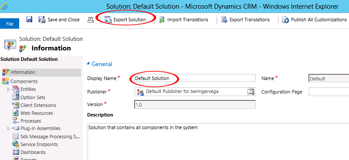Click the Internet Explorer logo in title bar
Screen dimensions: 349x160
click(4, 6)
